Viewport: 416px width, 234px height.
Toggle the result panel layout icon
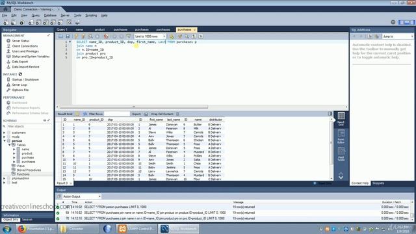[330, 114]
